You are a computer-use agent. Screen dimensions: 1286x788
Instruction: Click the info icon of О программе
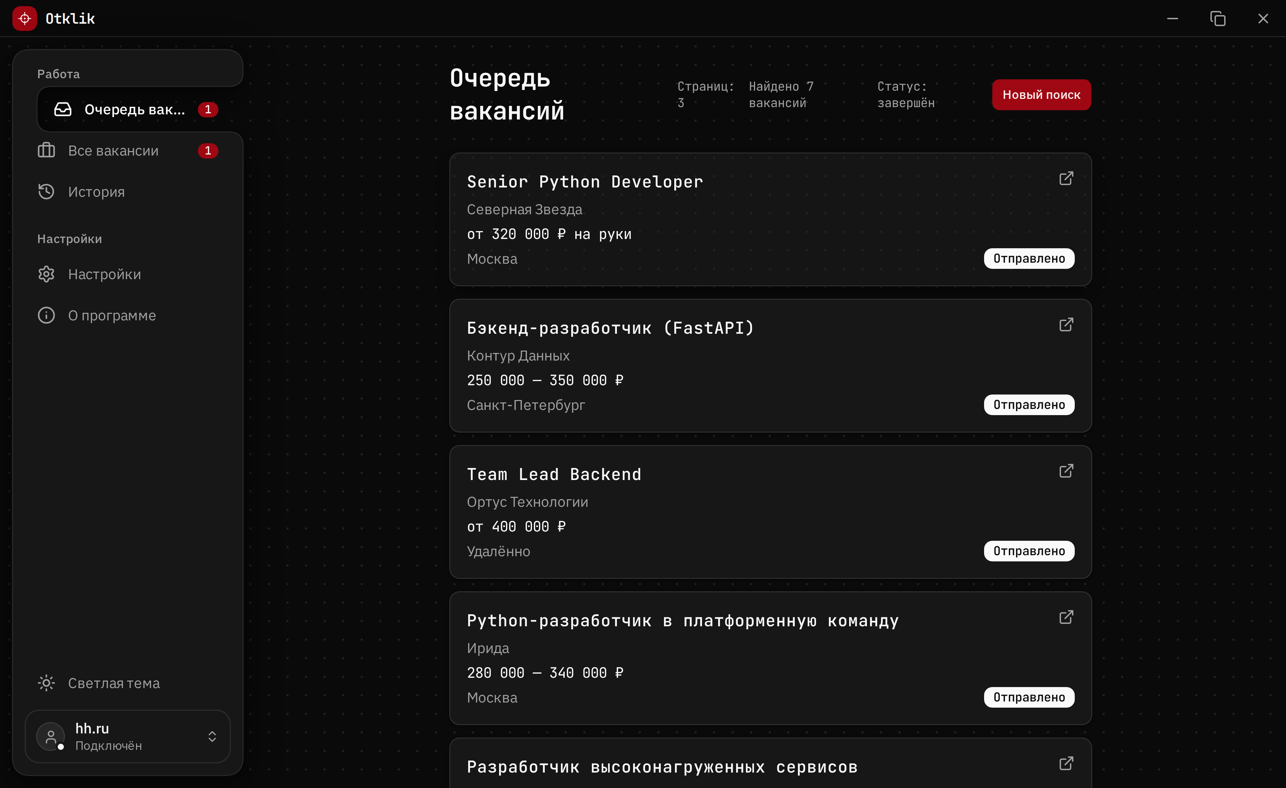tap(46, 315)
